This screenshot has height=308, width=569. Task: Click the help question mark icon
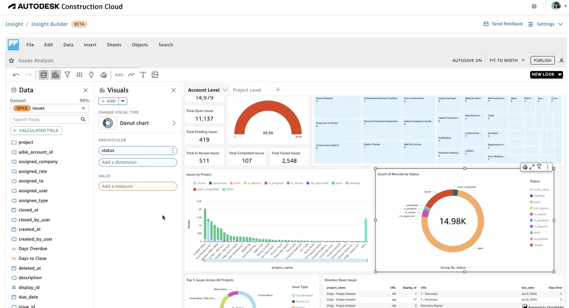tap(534, 6)
